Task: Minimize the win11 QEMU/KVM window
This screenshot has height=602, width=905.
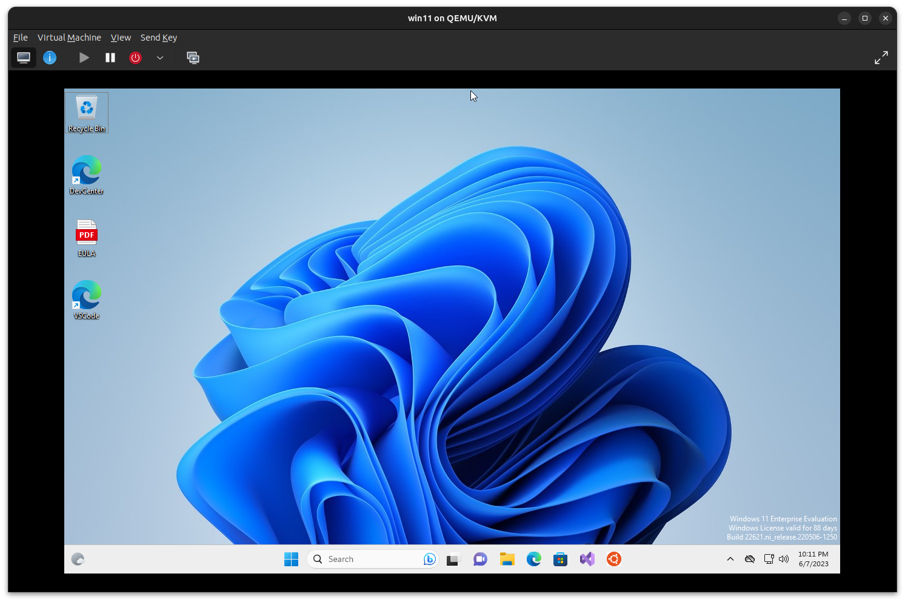Action: (x=844, y=18)
